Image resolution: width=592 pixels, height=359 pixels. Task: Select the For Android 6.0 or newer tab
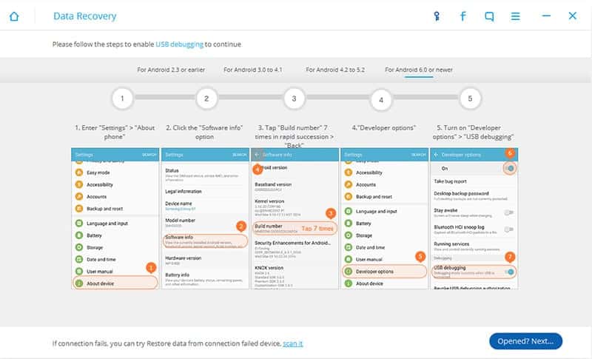click(x=419, y=70)
